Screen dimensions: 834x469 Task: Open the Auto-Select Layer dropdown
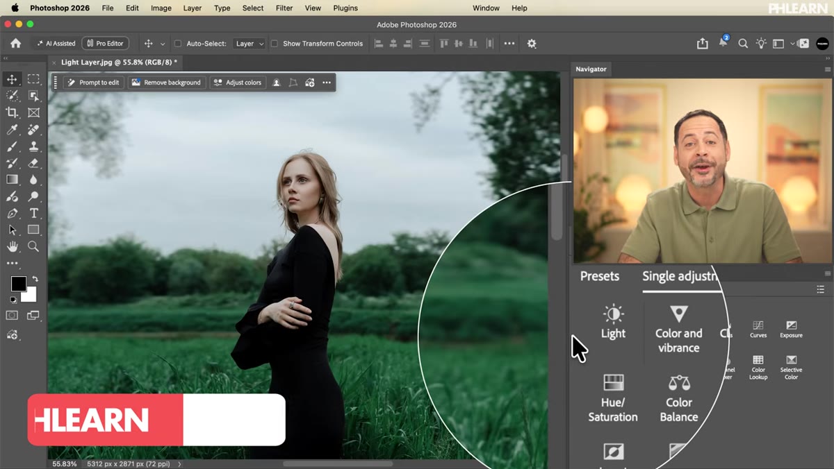click(249, 43)
